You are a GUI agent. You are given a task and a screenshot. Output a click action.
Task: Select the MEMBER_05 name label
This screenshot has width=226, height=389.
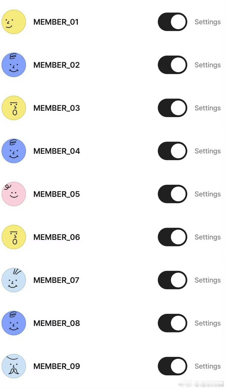(57, 194)
